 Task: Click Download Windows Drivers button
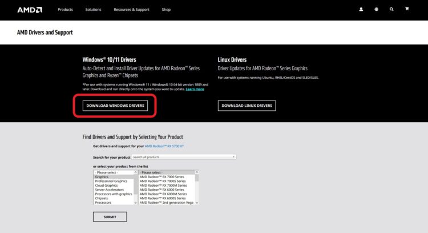(x=116, y=106)
